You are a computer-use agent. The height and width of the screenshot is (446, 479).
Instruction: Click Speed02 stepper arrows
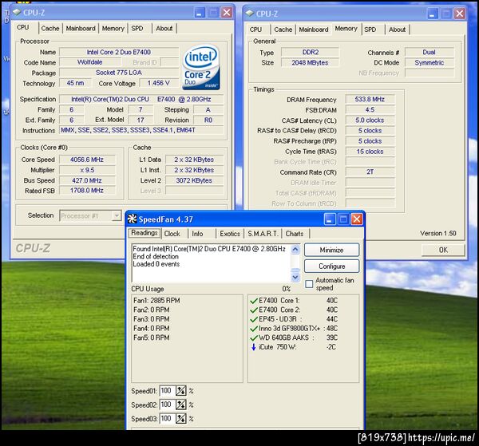point(181,405)
